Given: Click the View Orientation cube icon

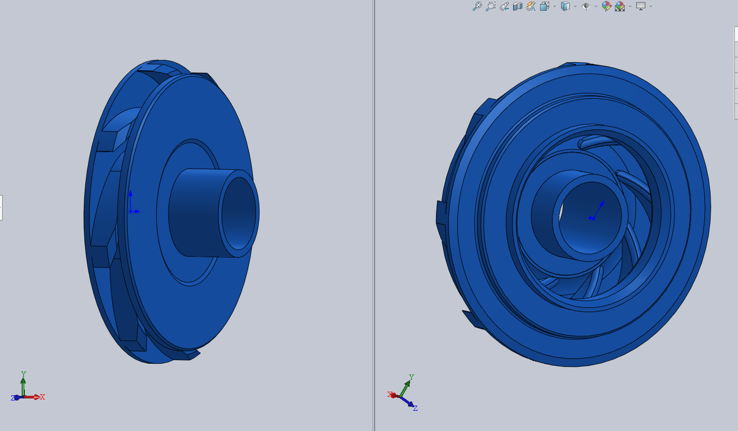Looking at the screenshot, I should point(545,6).
